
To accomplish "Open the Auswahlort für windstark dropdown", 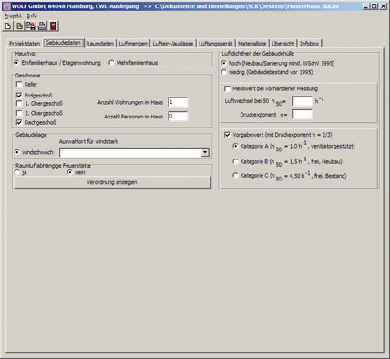I will tap(205, 152).
